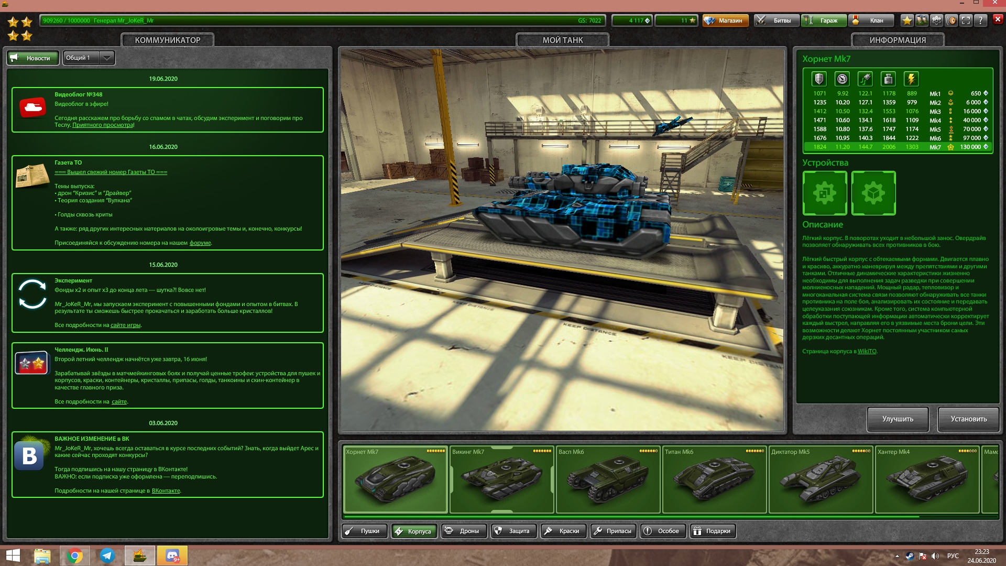Click the gold star achievements icon
1006x566 pixels.
click(x=907, y=20)
